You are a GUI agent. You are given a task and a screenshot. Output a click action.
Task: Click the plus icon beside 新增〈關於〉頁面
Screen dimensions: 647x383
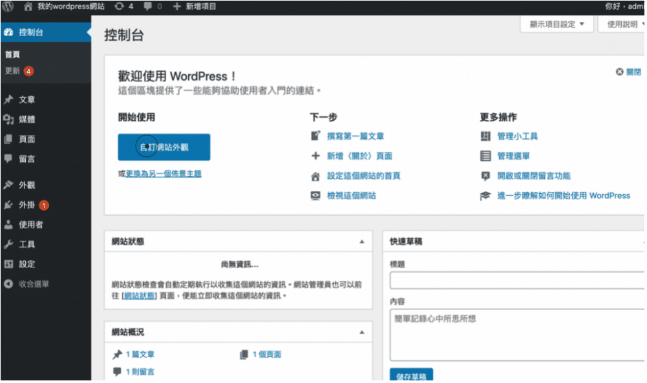coord(315,156)
